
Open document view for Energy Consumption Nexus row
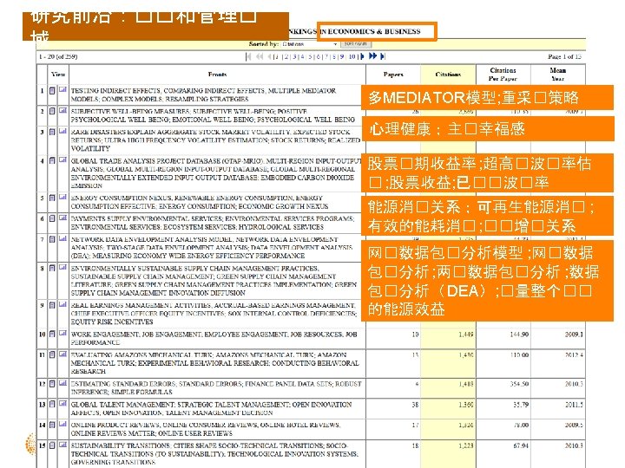[x=52, y=198]
